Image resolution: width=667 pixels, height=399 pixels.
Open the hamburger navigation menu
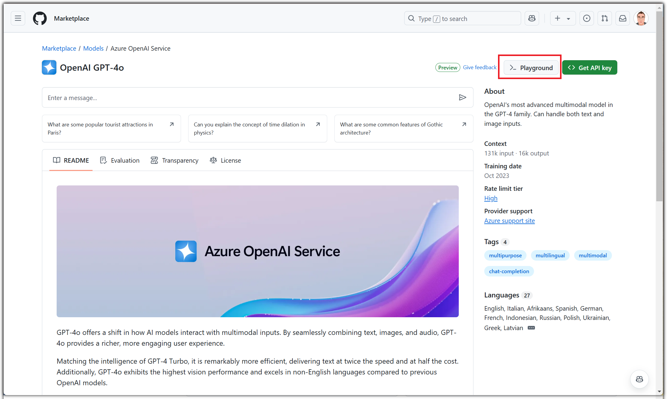[x=18, y=18]
